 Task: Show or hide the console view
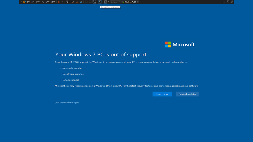tap(100, 2)
